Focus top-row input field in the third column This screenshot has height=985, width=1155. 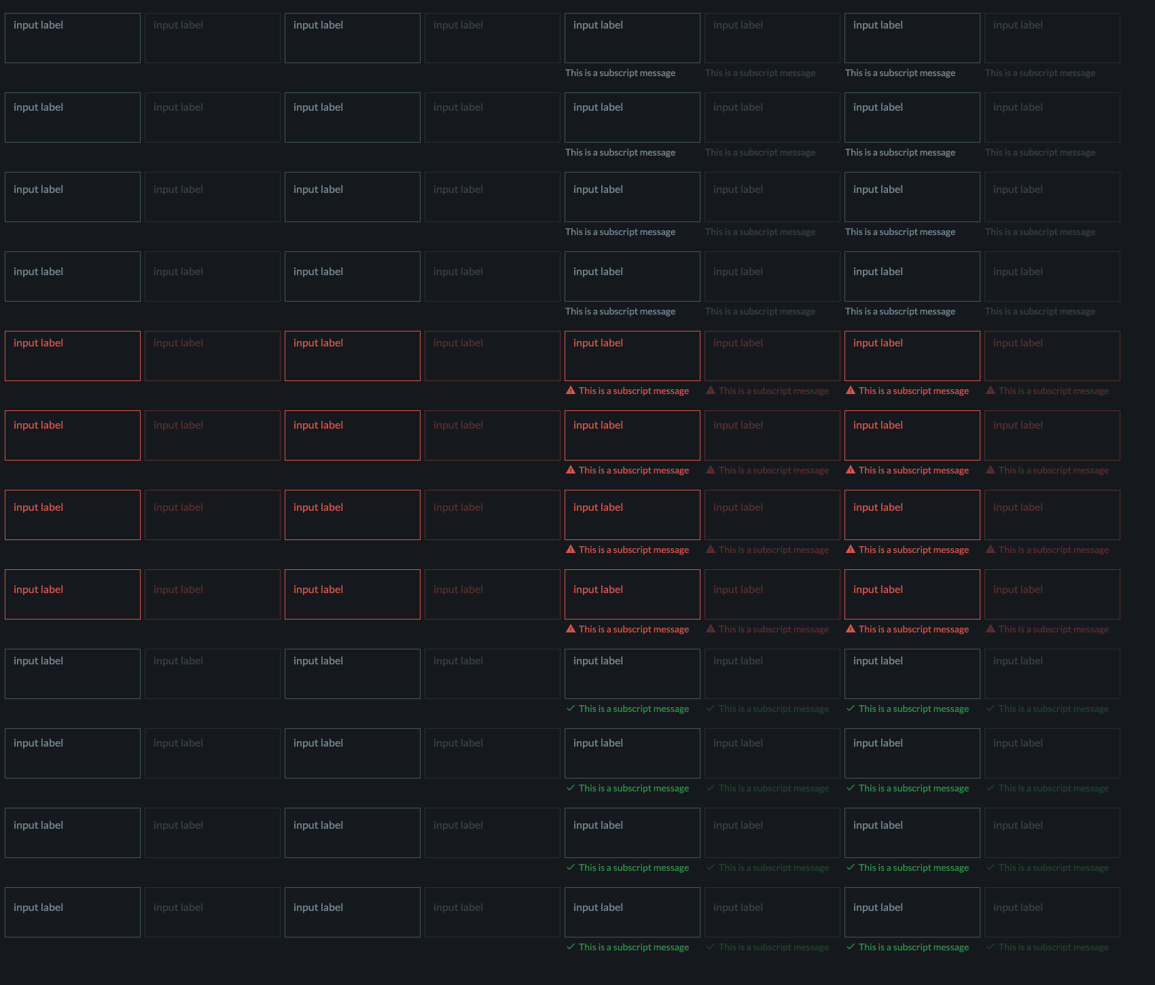pos(353,38)
